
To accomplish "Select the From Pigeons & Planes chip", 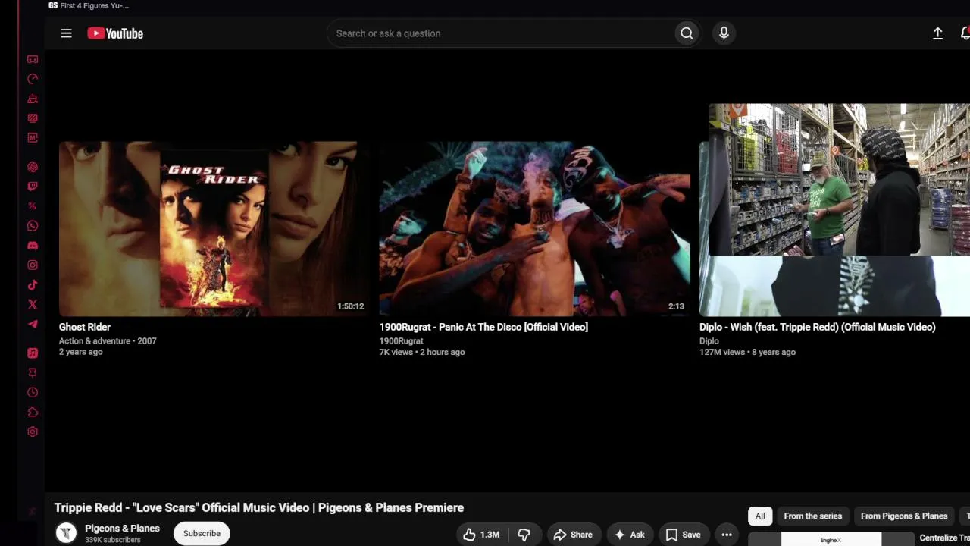I will click(904, 516).
